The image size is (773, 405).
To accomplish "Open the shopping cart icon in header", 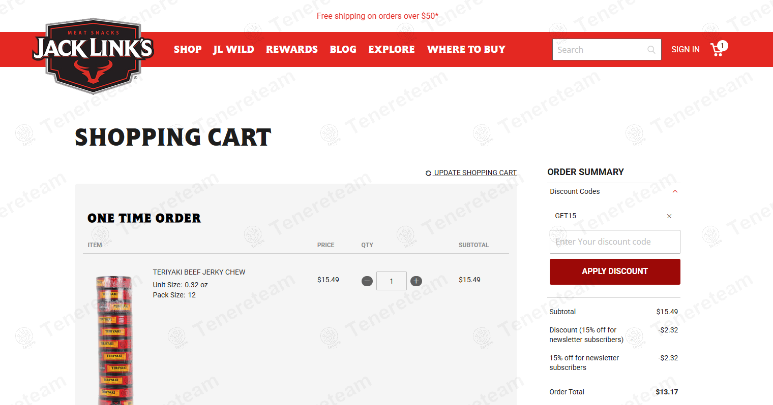I will point(719,49).
